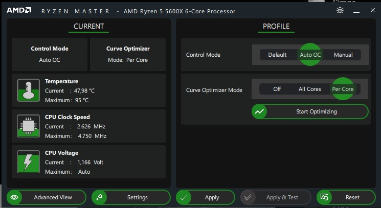Click the bug report icon in title bar
This screenshot has width=381, height=208.
pyautogui.click(x=340, y=10)
